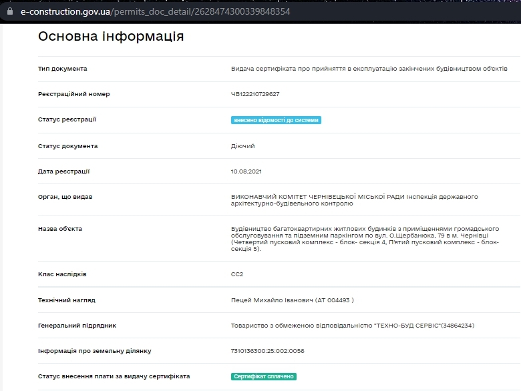This screenshot has height=391, width=521.
Task: Click the 'Статус реєстрації' label
Action: point(67,119)
